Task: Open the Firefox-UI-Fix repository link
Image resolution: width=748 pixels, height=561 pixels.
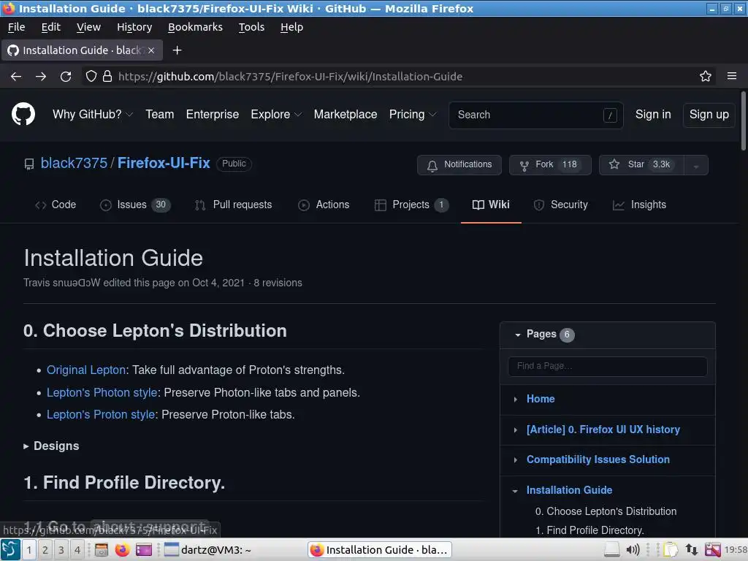Action: (x=164, y=163)
